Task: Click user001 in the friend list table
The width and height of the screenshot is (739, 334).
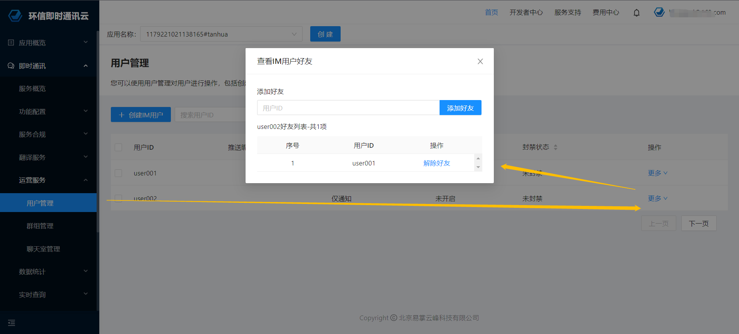Action: tap(364, 163)
